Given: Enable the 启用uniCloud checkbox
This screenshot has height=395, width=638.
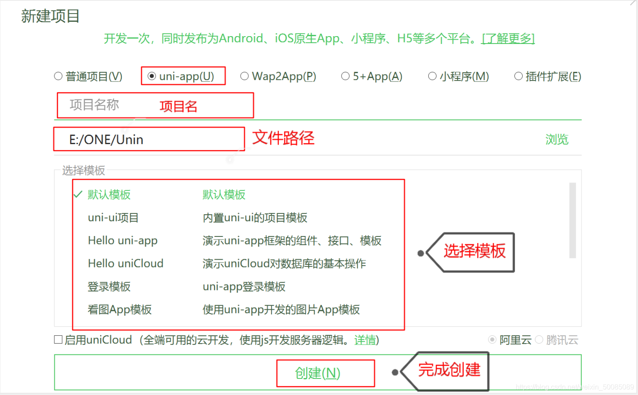Looking at the screenshot, I should coord(58,339).
